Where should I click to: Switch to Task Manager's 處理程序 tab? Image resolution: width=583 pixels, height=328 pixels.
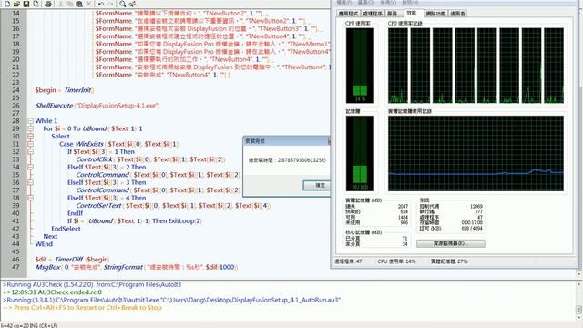click(x=373, y=14)
